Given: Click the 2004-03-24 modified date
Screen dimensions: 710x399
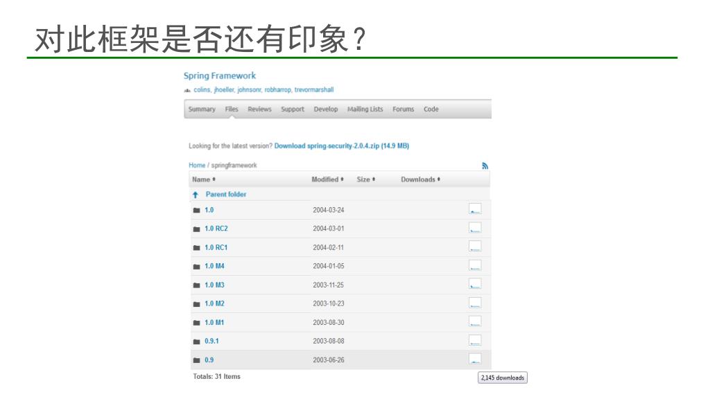Looking at the screenshot, I should click(328, 211).
